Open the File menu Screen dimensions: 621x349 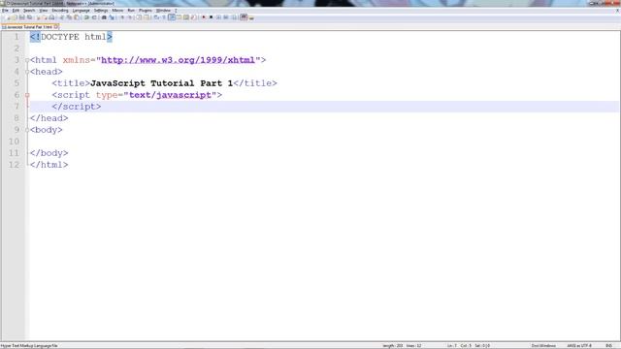tap(5, 11)
